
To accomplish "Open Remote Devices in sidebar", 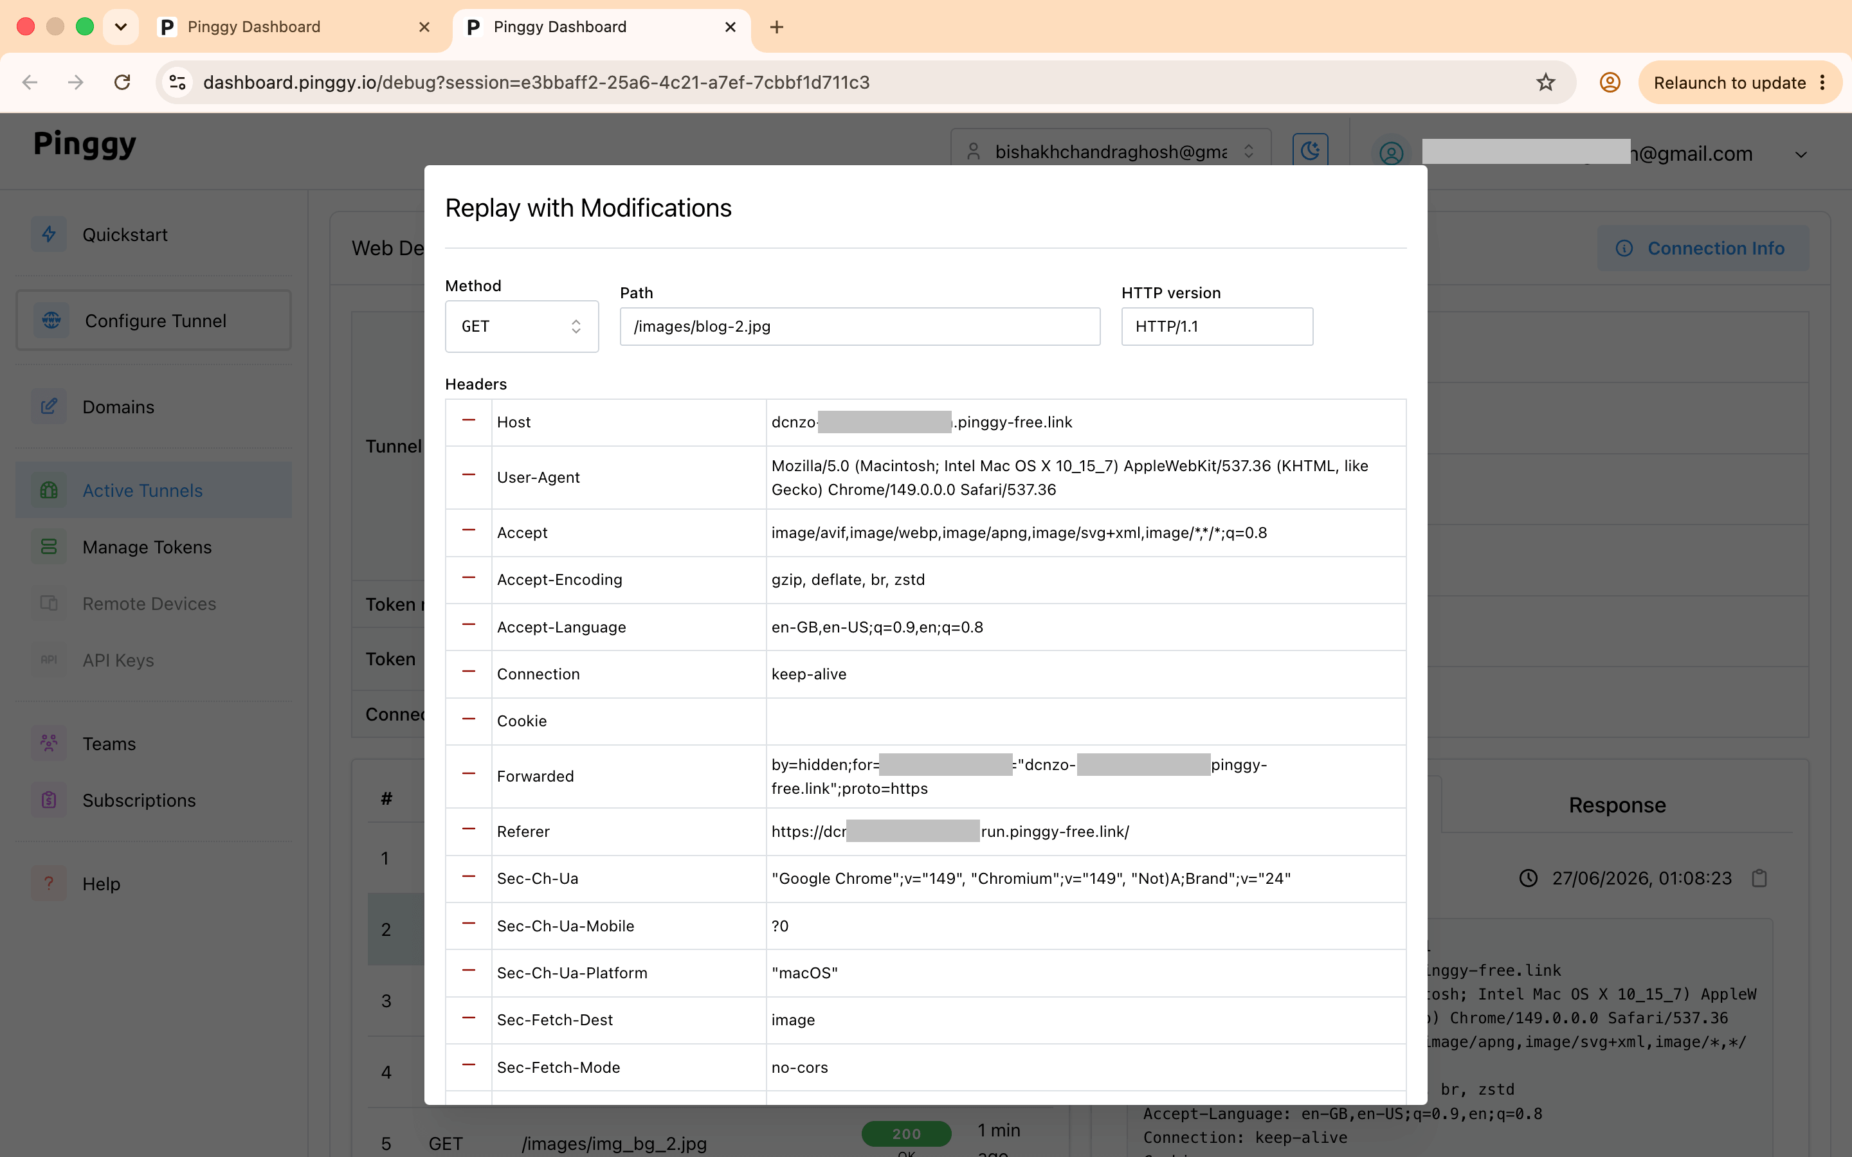I will 154,604.
